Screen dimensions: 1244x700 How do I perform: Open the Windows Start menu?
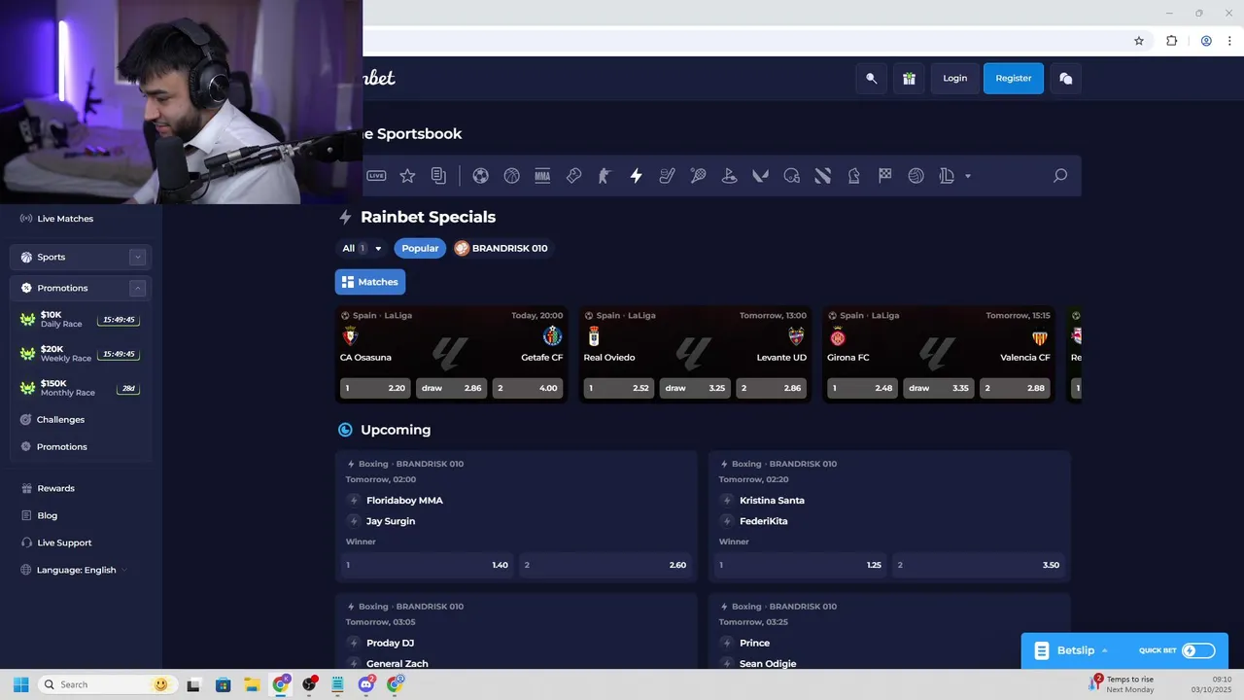20,684
